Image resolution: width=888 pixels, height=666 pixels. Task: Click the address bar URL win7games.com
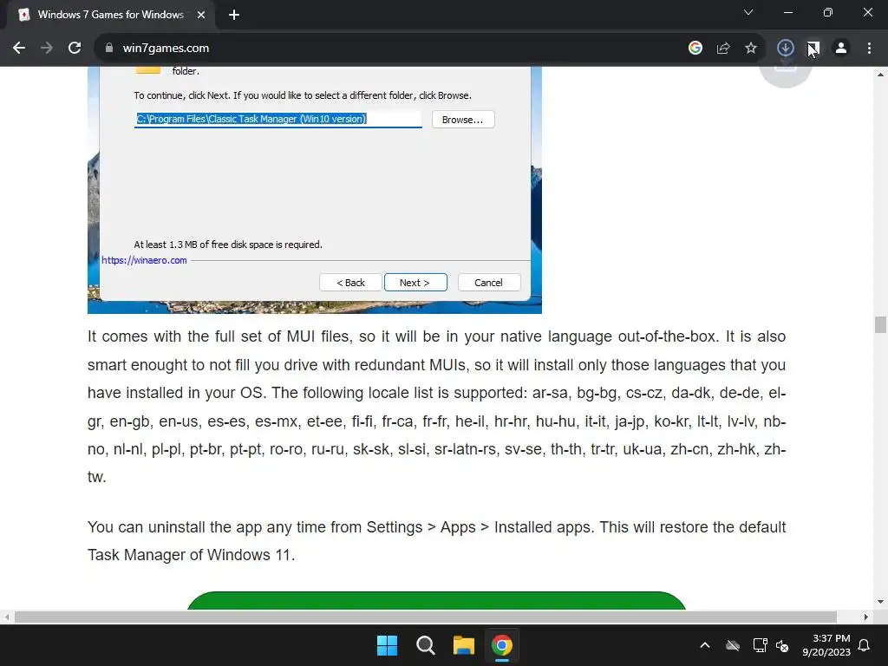(166, 49)
